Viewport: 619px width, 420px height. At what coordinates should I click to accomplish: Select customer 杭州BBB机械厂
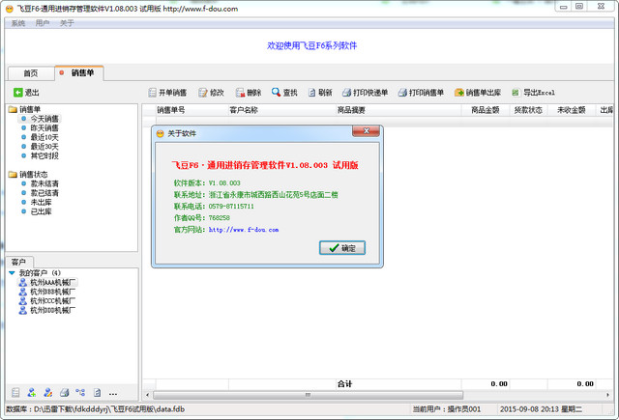[x=53, y=292]
